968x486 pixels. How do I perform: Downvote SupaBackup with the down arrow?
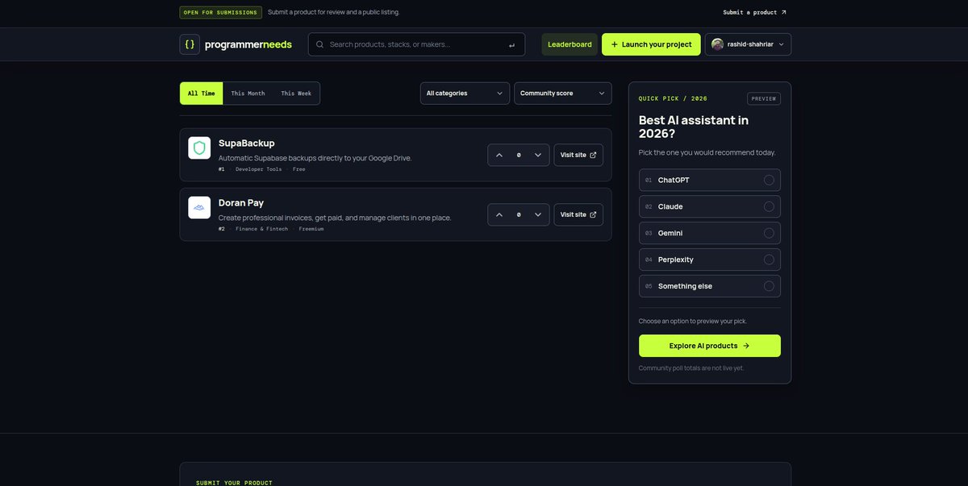(x=538, y=155)
